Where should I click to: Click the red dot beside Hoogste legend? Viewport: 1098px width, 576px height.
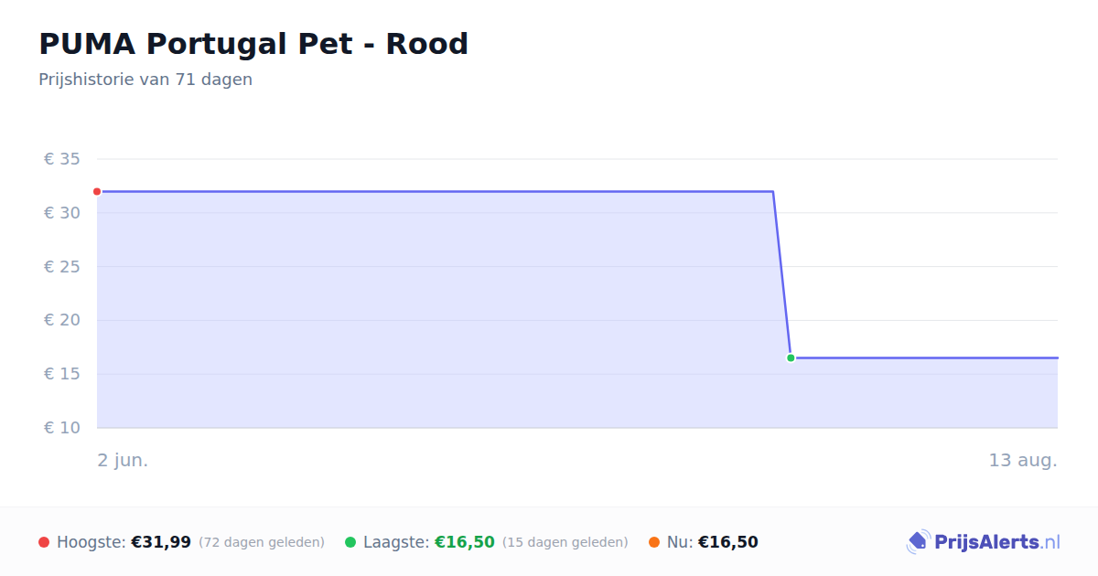click(44, 542)
